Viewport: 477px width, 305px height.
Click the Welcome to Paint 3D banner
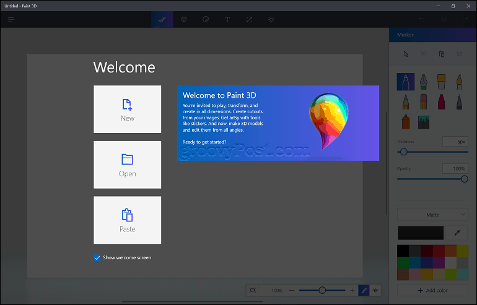pyautogui.click(x=278, y=123)
